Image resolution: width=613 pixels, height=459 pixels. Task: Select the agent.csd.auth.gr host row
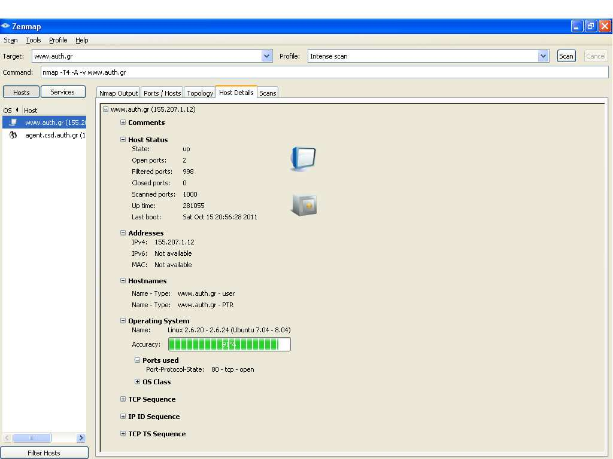(x=44, y=135)
